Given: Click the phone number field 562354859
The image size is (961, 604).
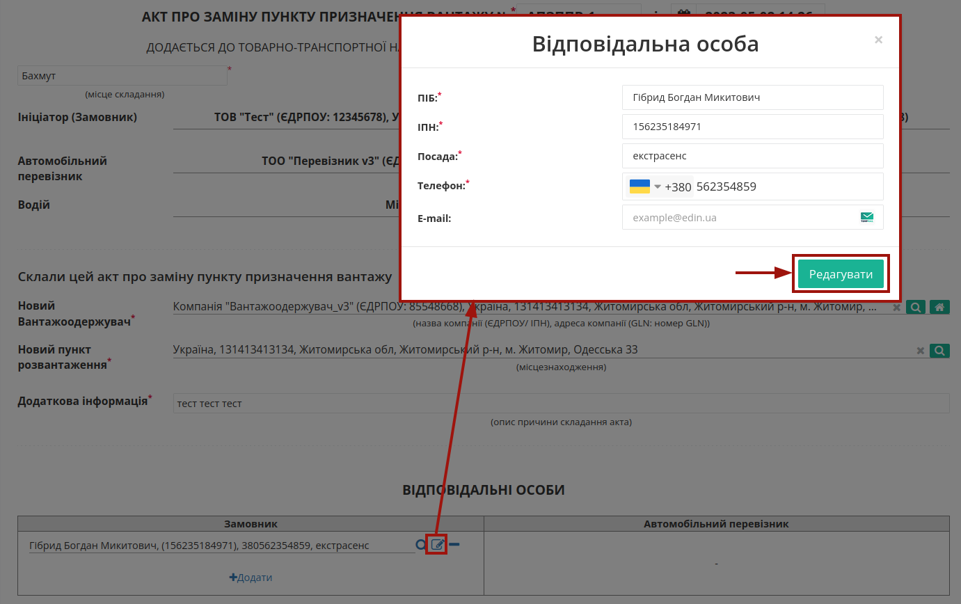Looking at the screenshot, I should coord(788,186).
